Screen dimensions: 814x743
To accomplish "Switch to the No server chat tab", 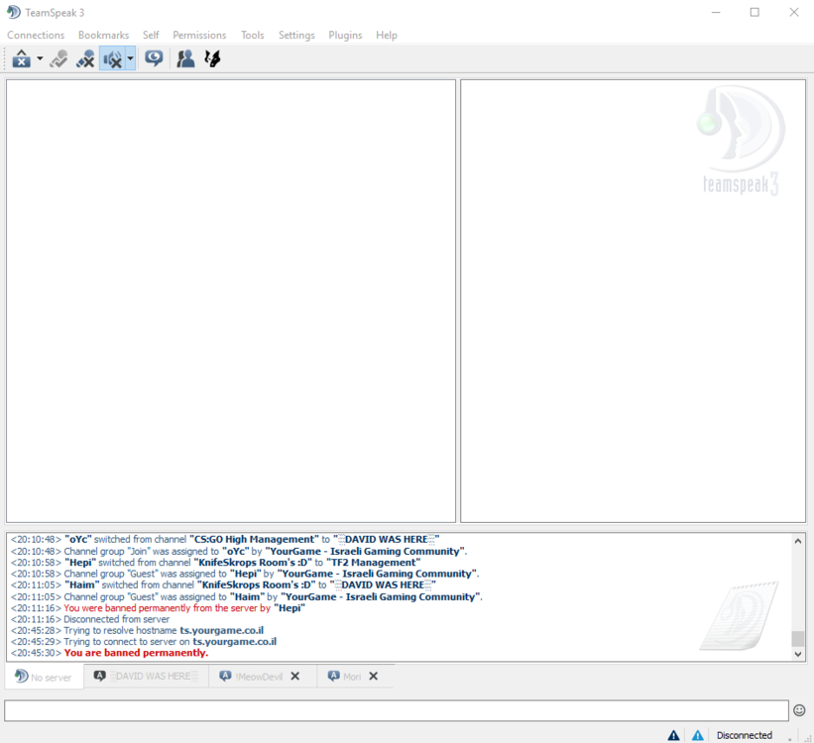I will 44,677.
